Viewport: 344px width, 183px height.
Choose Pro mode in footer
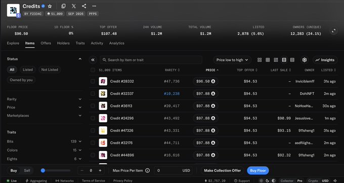click(x=299, y=180)
